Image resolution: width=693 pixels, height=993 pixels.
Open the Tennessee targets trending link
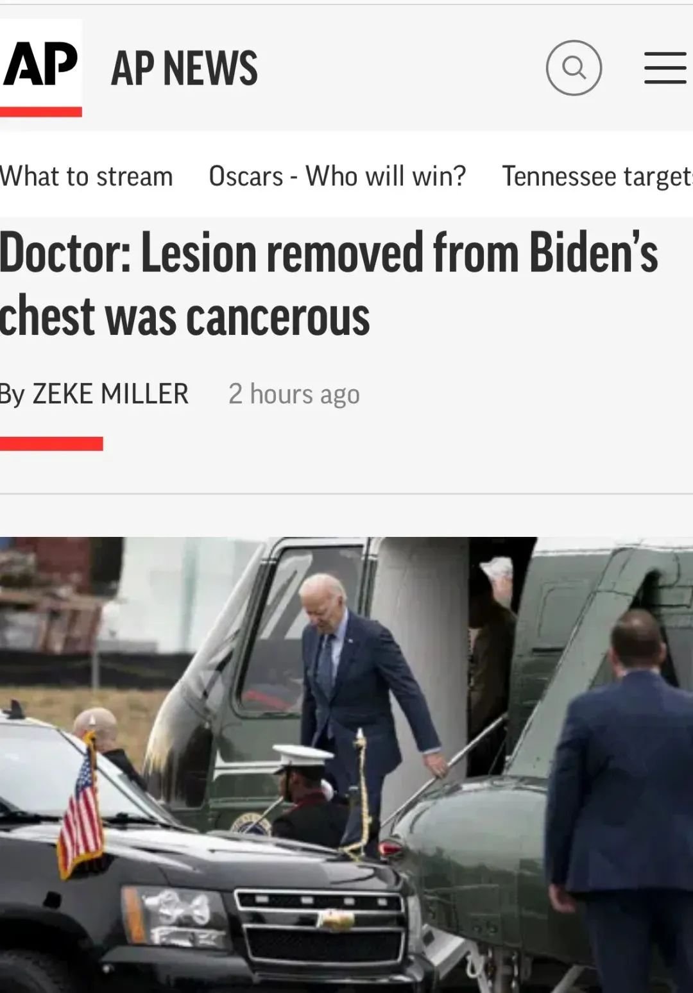pos(597,176)
